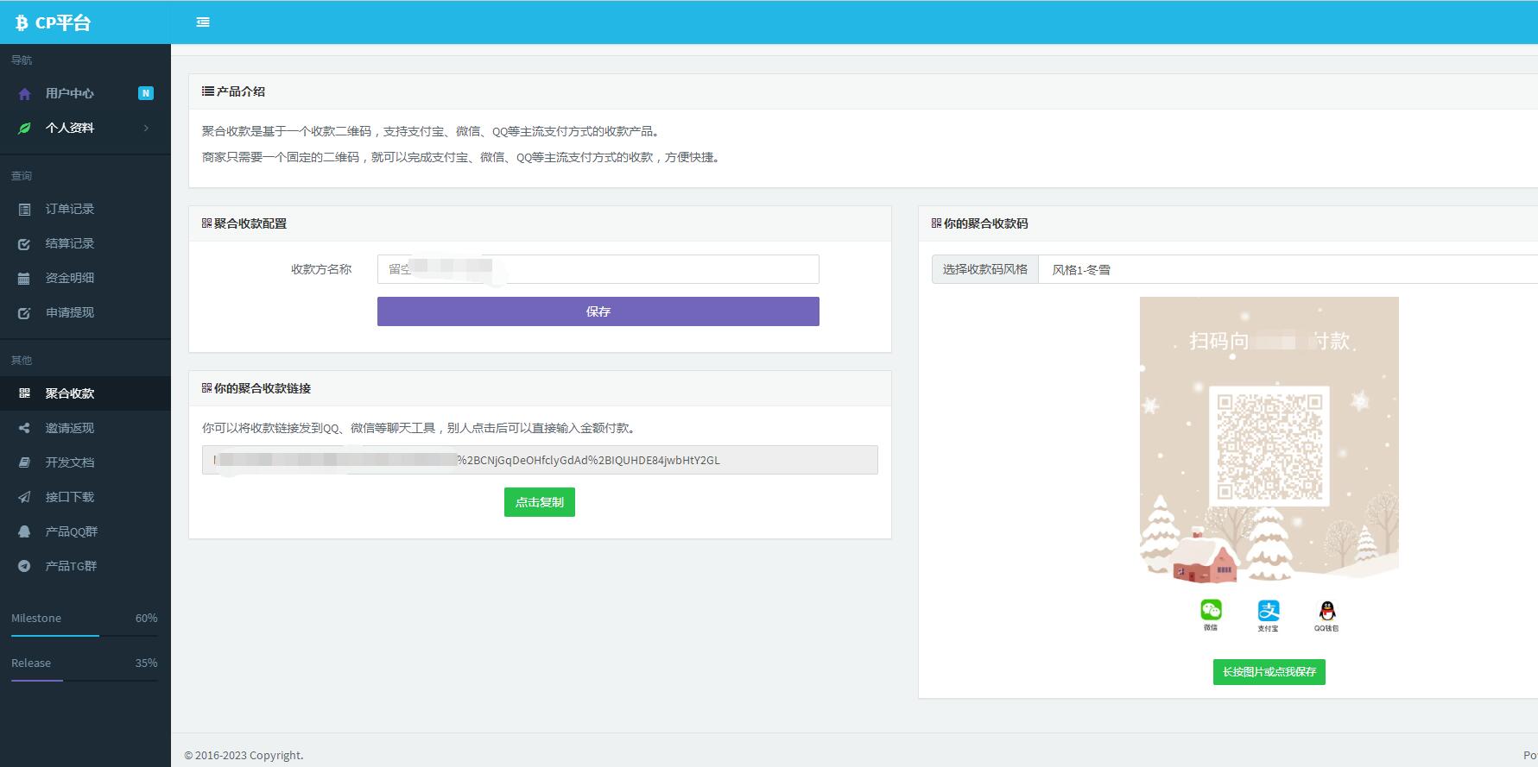Click 长按图片或点我保存 button
Image resolution: width=1538 pixels, height=767 pixels.
coord(1269,672)
